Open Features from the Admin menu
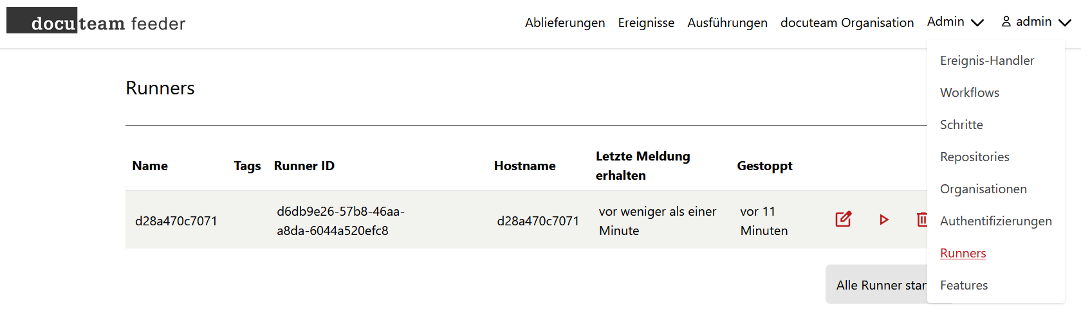This screenshot has width=1081, height=330. 963,285
